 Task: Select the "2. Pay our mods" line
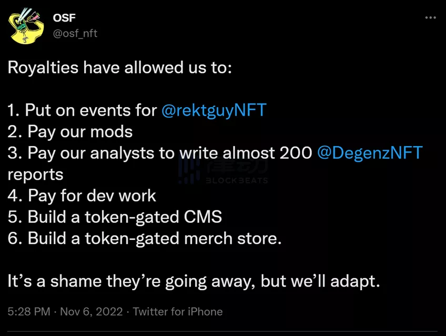point(70,131)
